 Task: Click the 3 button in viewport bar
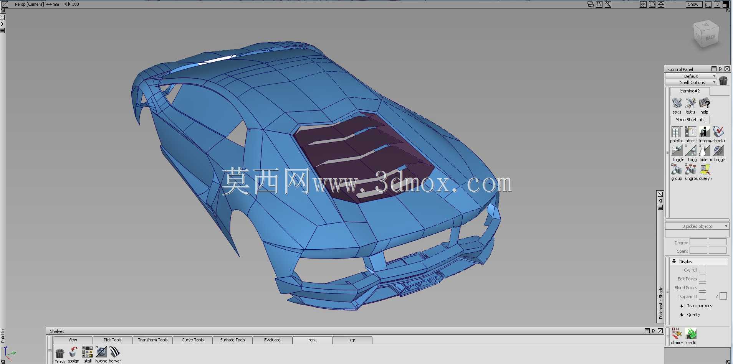[x=717, y=4]
